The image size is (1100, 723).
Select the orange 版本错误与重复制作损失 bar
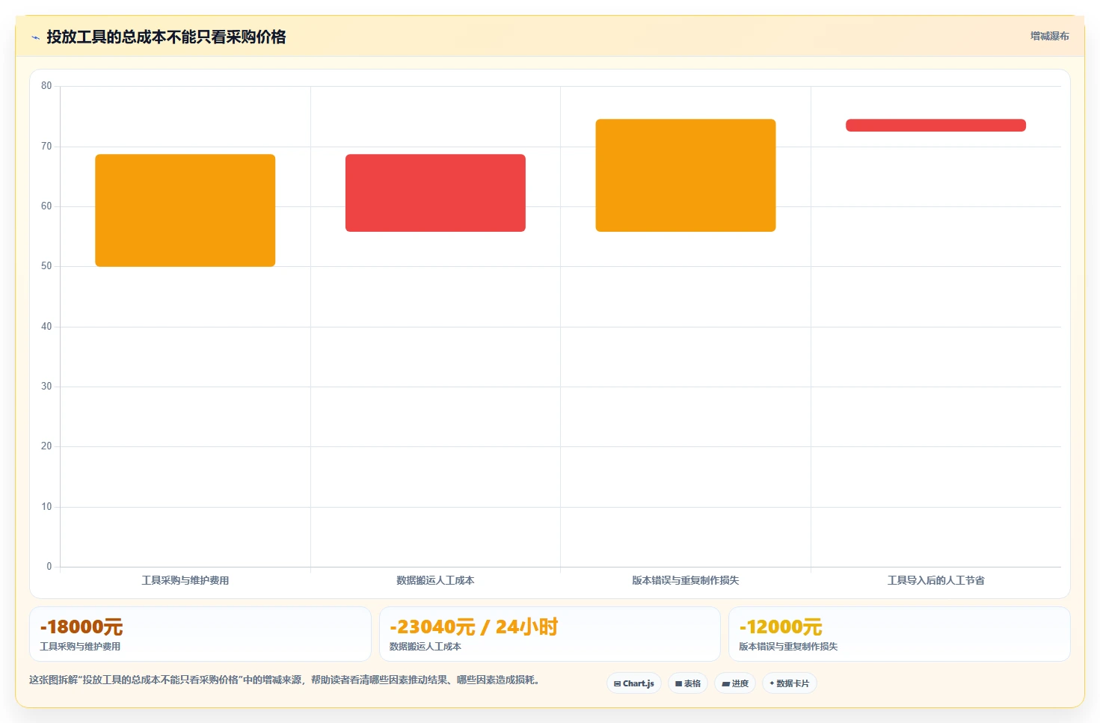point(686,175)
